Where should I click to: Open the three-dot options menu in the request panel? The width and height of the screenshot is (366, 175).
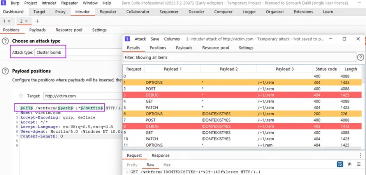click(361, 156)
